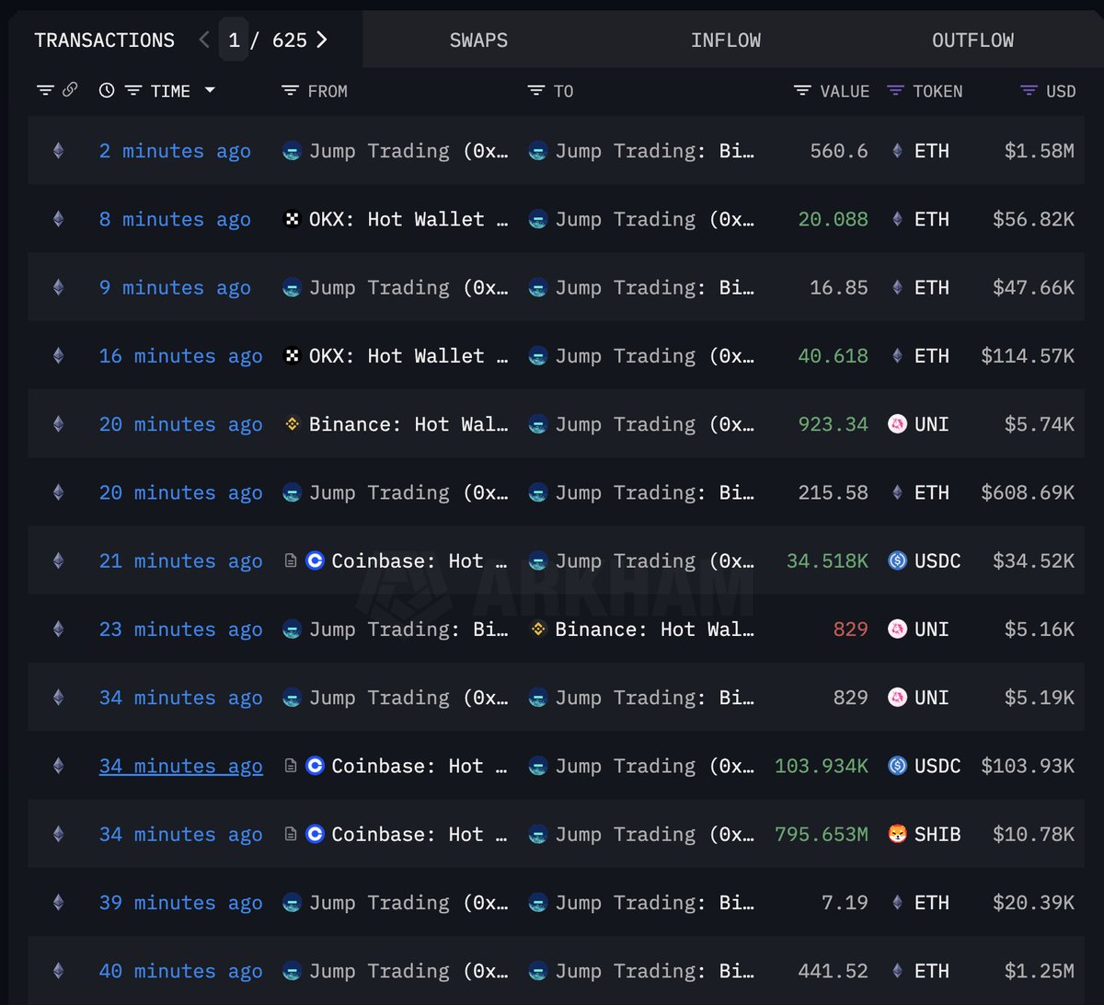The height and width of the screenshot is (1005, 1104).
Task: Click the green value 20.088
Action: (834, 219)
